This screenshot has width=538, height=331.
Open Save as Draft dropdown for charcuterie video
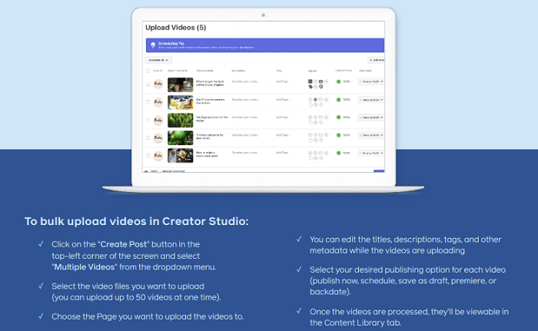(x=370, y=154)
